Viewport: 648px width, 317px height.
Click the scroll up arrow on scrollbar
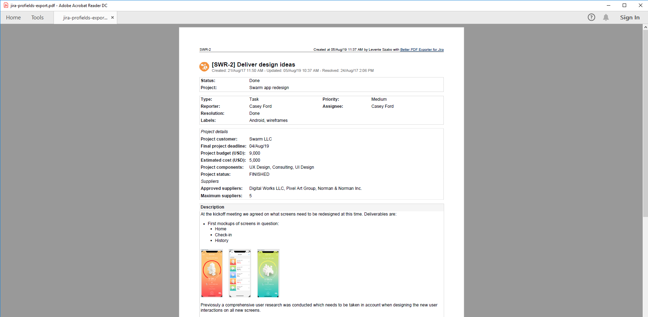coord(645,27)
